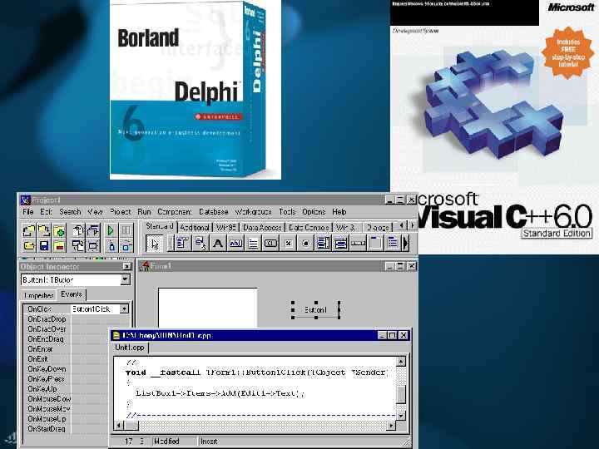Open the Search menu

coord(70,211)
